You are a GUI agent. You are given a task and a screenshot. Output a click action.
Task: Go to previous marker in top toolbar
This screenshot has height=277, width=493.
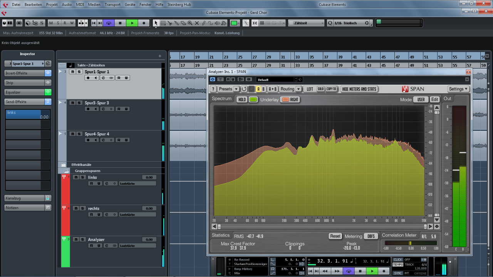coord(94,23)
